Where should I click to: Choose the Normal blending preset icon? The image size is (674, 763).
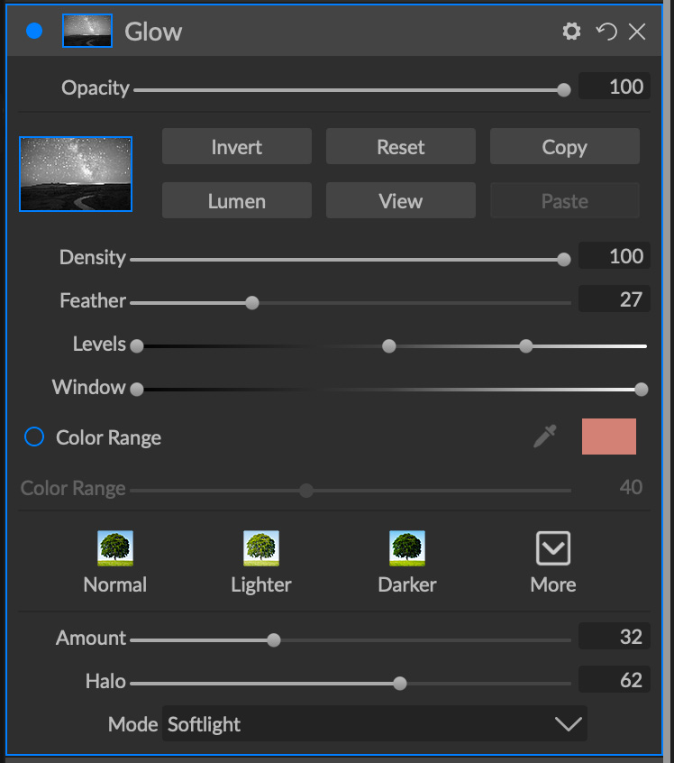pos(115,548)
